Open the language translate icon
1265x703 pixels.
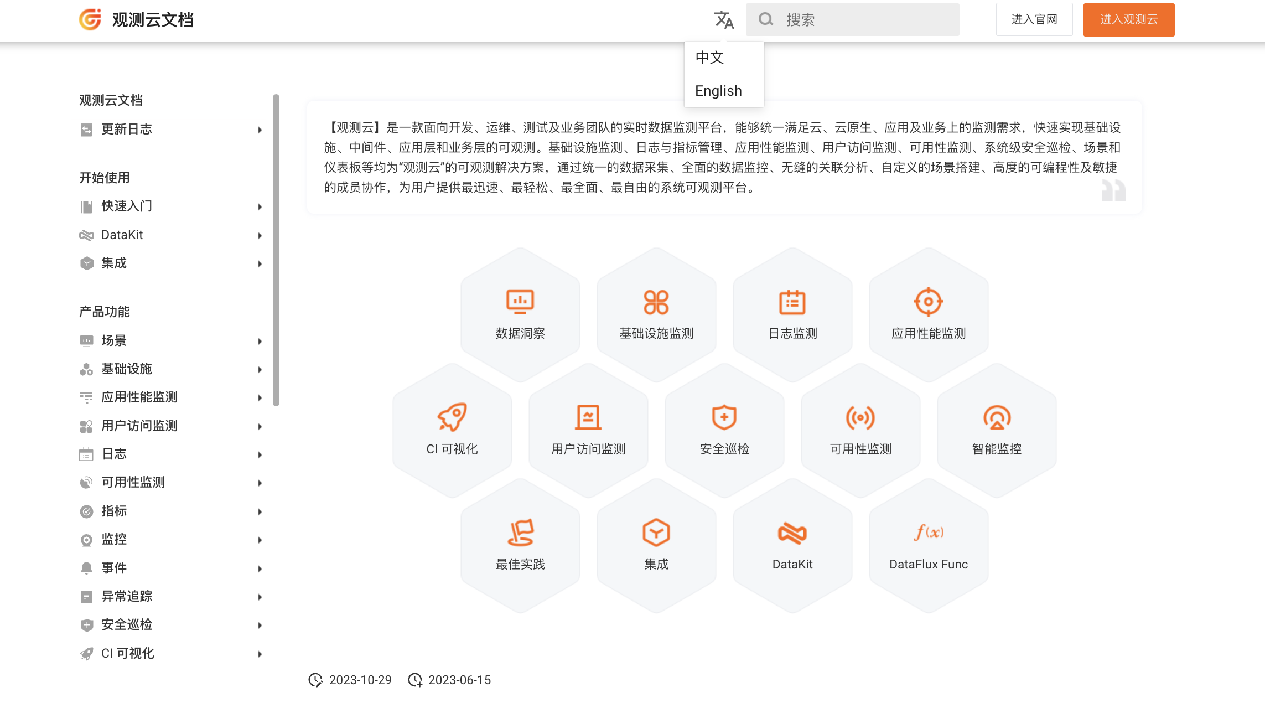tap(724, 20)
